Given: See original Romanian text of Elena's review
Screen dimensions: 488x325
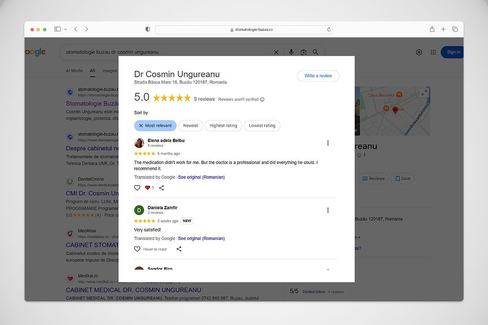Looking at the screenshot, I should [x=201, y=177].
